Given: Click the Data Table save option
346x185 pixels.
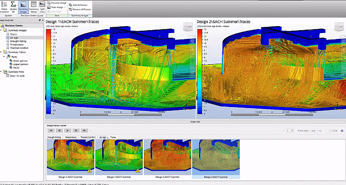Looking at the screenshot, I should click(x=54, y=11).
